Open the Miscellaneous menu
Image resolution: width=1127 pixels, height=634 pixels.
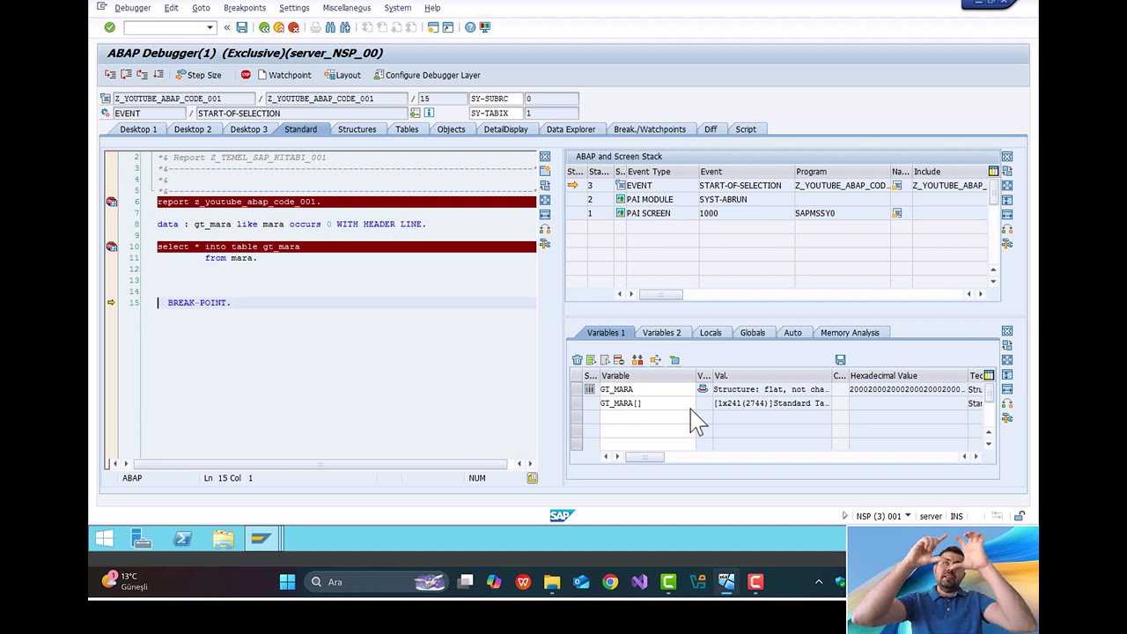(x=347, y=8)
